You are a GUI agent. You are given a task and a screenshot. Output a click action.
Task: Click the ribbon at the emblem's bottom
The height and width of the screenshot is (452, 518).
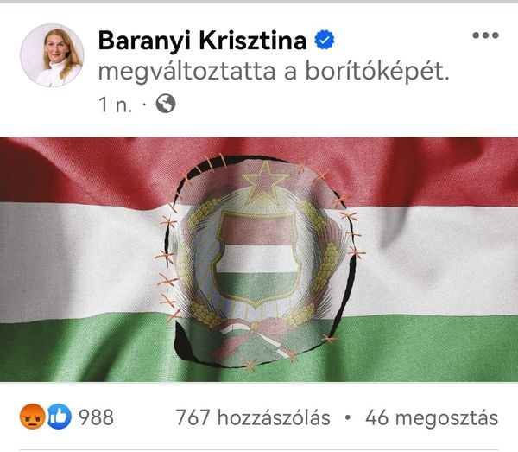click(255, 339)
